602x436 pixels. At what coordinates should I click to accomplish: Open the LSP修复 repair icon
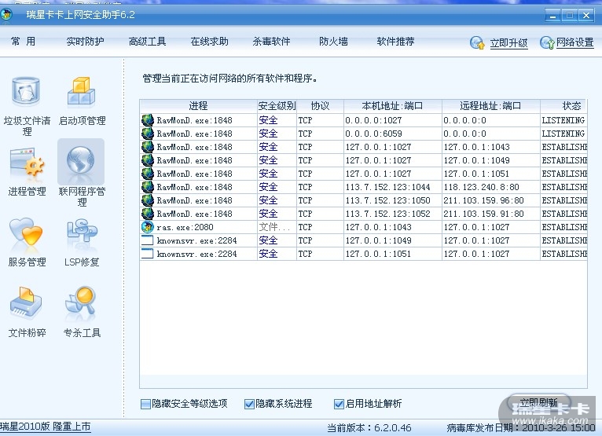[x=82, y=232]
